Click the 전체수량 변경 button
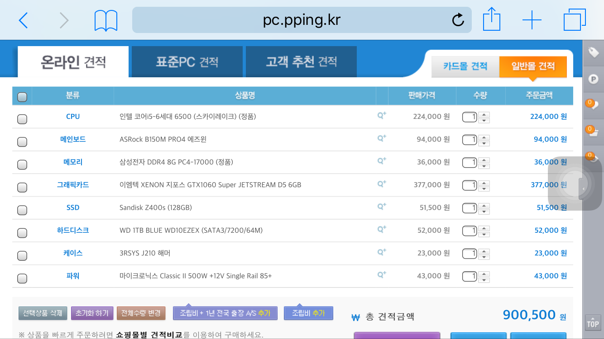The image size is (604, 339). pyautogui.click(x=141, y=313)
